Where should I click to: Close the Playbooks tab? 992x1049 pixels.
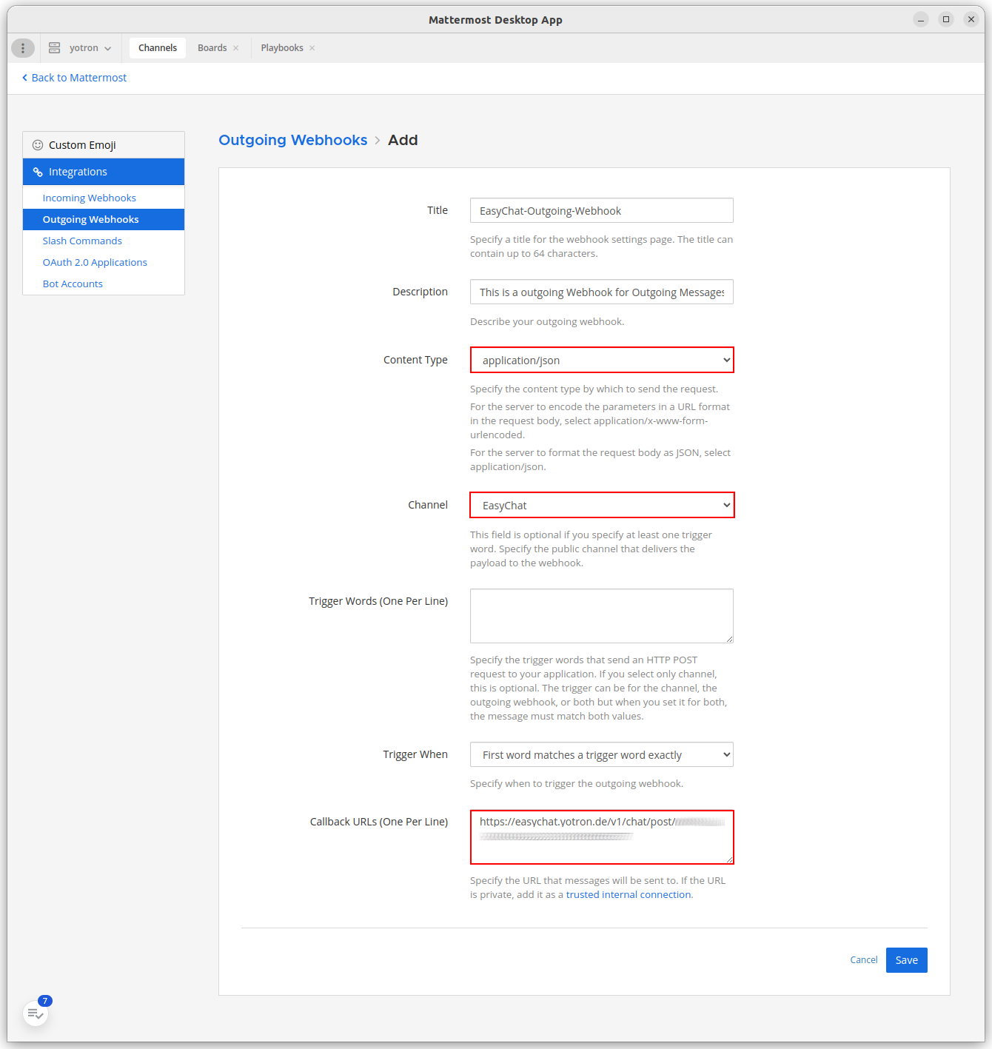pyautogui.click(x=312, y=48)
